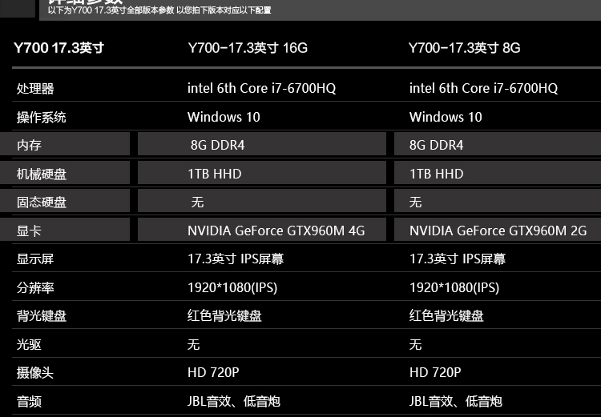
Task: Click the 机械硬盘 row label
Action: [41, 174]
